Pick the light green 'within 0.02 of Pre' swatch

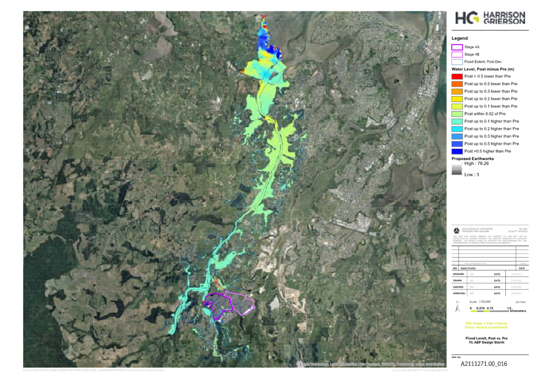(457, 114)
